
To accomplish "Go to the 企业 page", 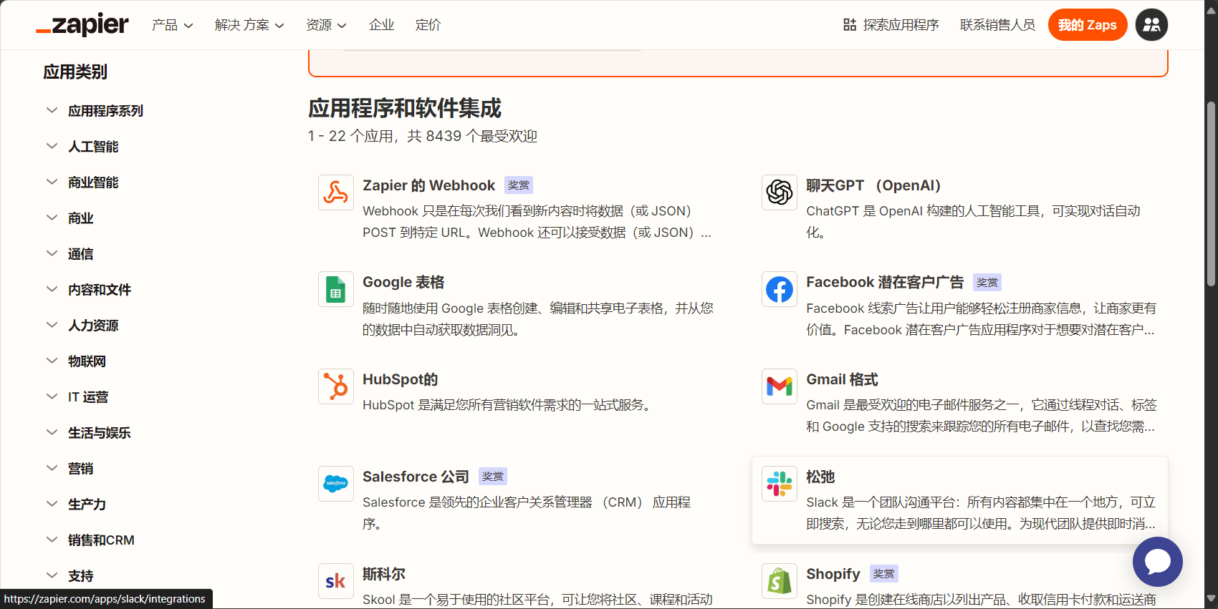I will pyautogui.click(x=381, y=25).
